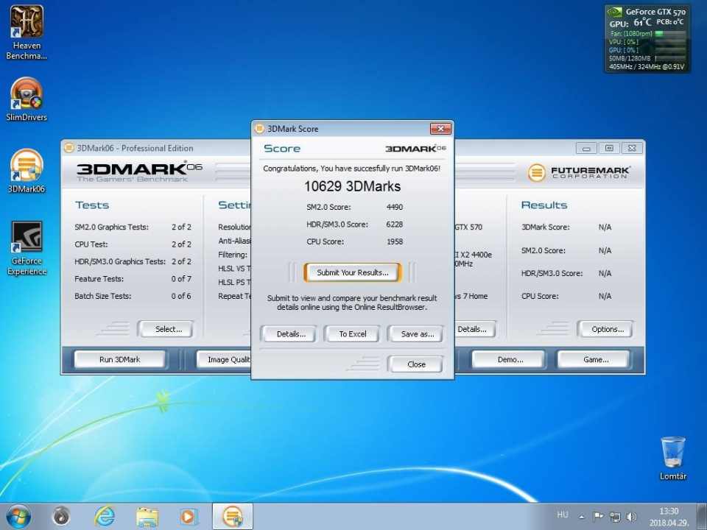Click the Show desktop strip

point(702,517)
